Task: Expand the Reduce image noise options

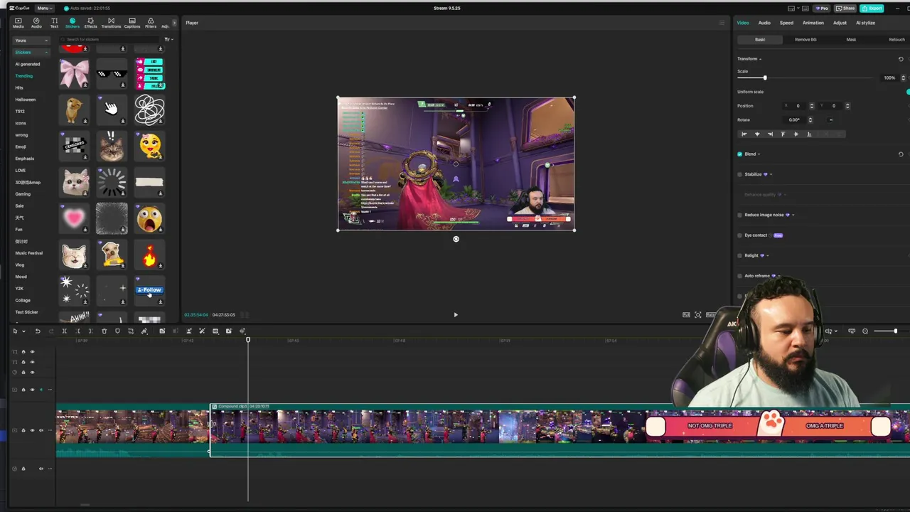Action: click(x=793, y=215)
